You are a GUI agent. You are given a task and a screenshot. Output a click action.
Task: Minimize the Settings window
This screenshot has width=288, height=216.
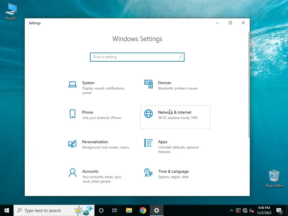click(x=217, y=23)
